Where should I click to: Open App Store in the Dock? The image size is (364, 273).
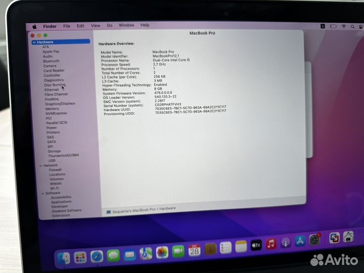(x=300, y=241)
